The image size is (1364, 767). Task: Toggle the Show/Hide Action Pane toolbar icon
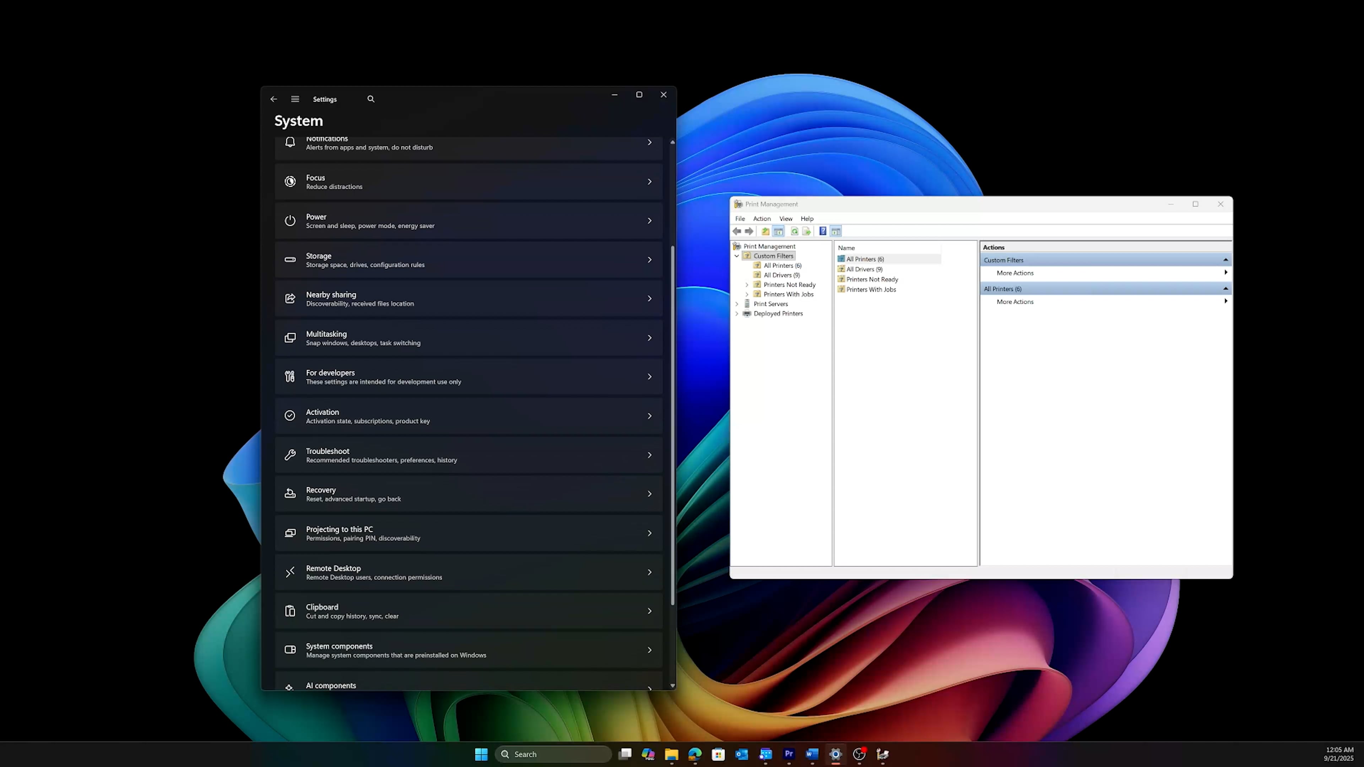(835, 231)
